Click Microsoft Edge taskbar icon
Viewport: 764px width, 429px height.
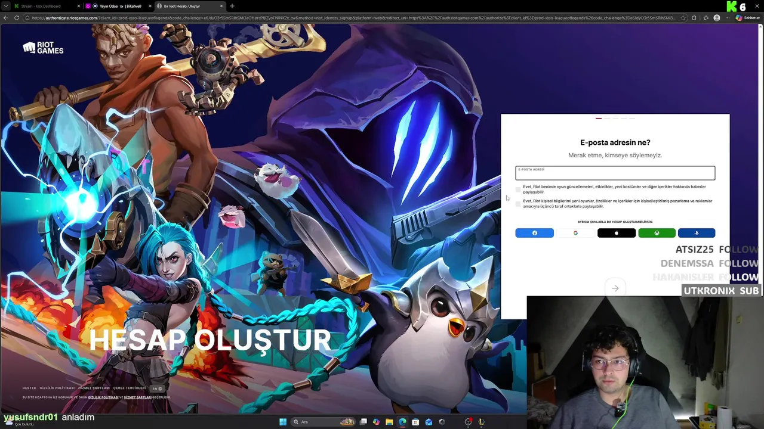pos(402,422)
